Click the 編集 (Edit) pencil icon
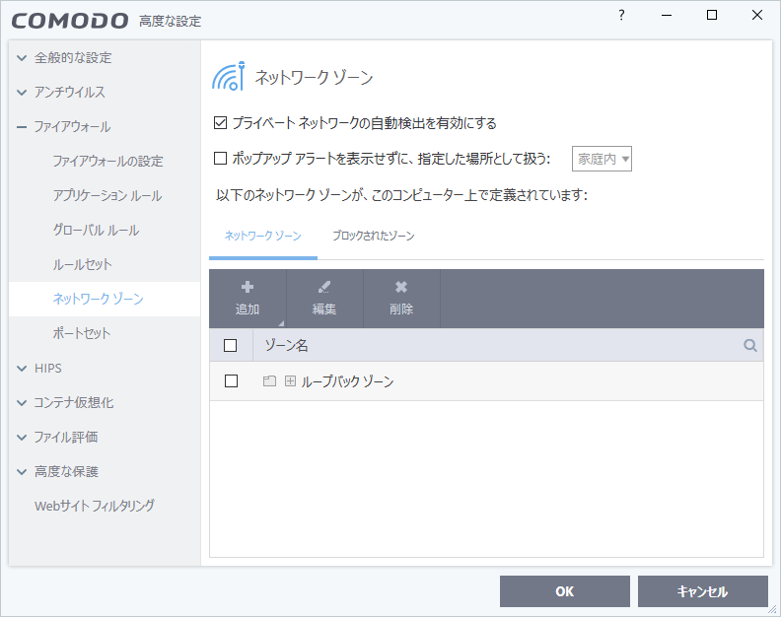 (324, 288)
